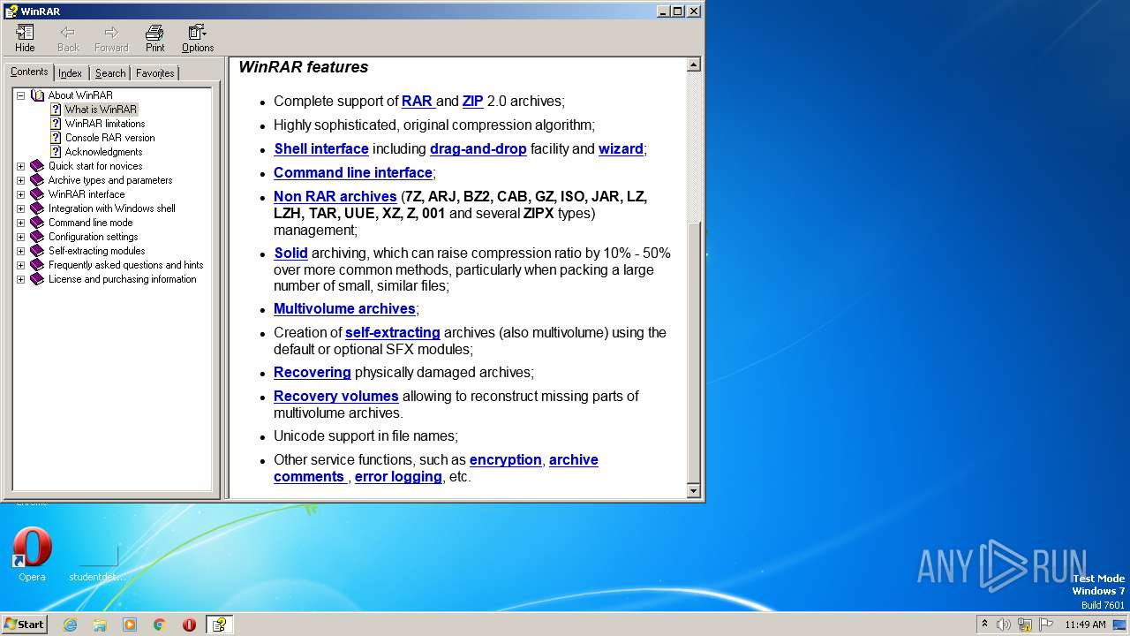Follow the ZIP hyperlink
1130x636 pixels.
pyautogui.click(x=472, y=101)
